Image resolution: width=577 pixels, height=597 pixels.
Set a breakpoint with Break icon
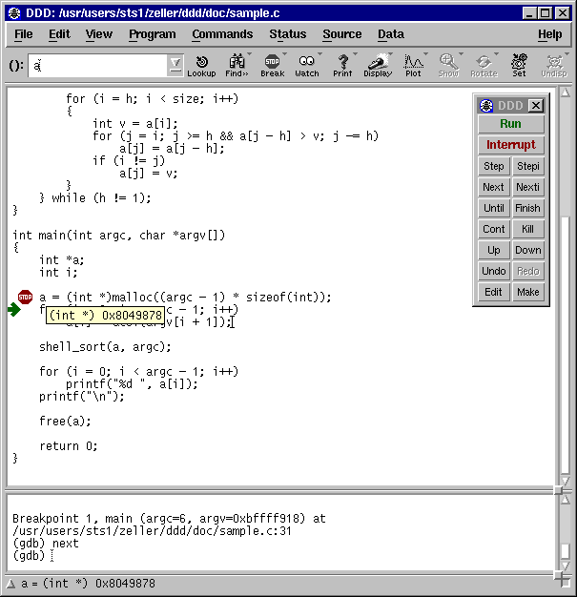[273, 66]
